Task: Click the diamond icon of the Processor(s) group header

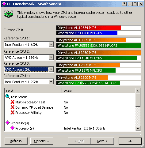Action: (x=8, y=123)
